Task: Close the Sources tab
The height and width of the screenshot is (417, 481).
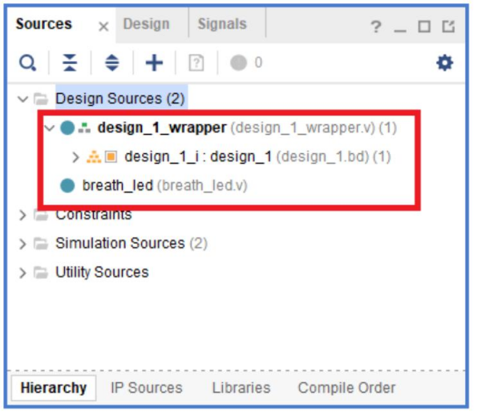Action: [103, 26]
